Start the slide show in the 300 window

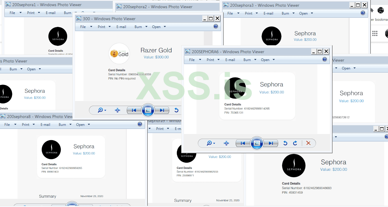[148, 110]
